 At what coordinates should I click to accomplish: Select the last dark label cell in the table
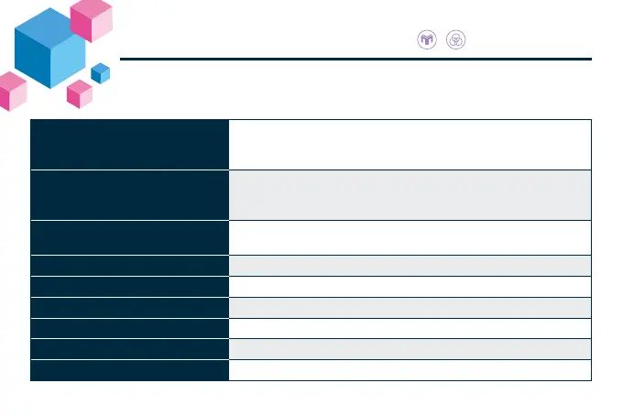click(x=129, y=370)
